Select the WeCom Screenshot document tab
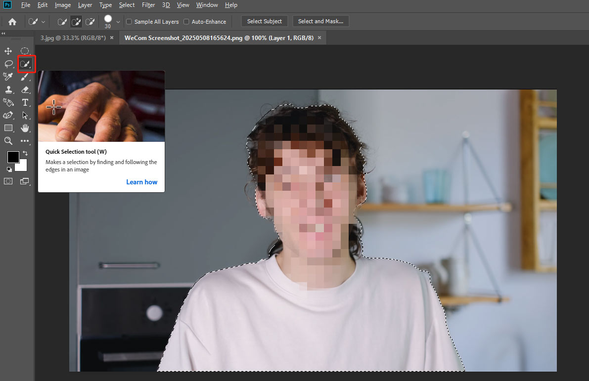589x381 pixels. pyautogui.click(x=219, y=38)
